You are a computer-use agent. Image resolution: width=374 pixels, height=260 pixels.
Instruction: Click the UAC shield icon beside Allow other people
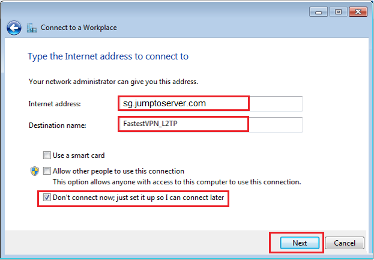(35, 171)
